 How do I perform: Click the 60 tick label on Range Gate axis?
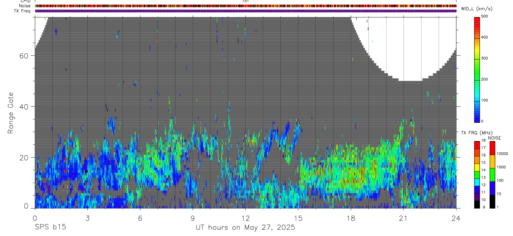(x=23, y=56)
